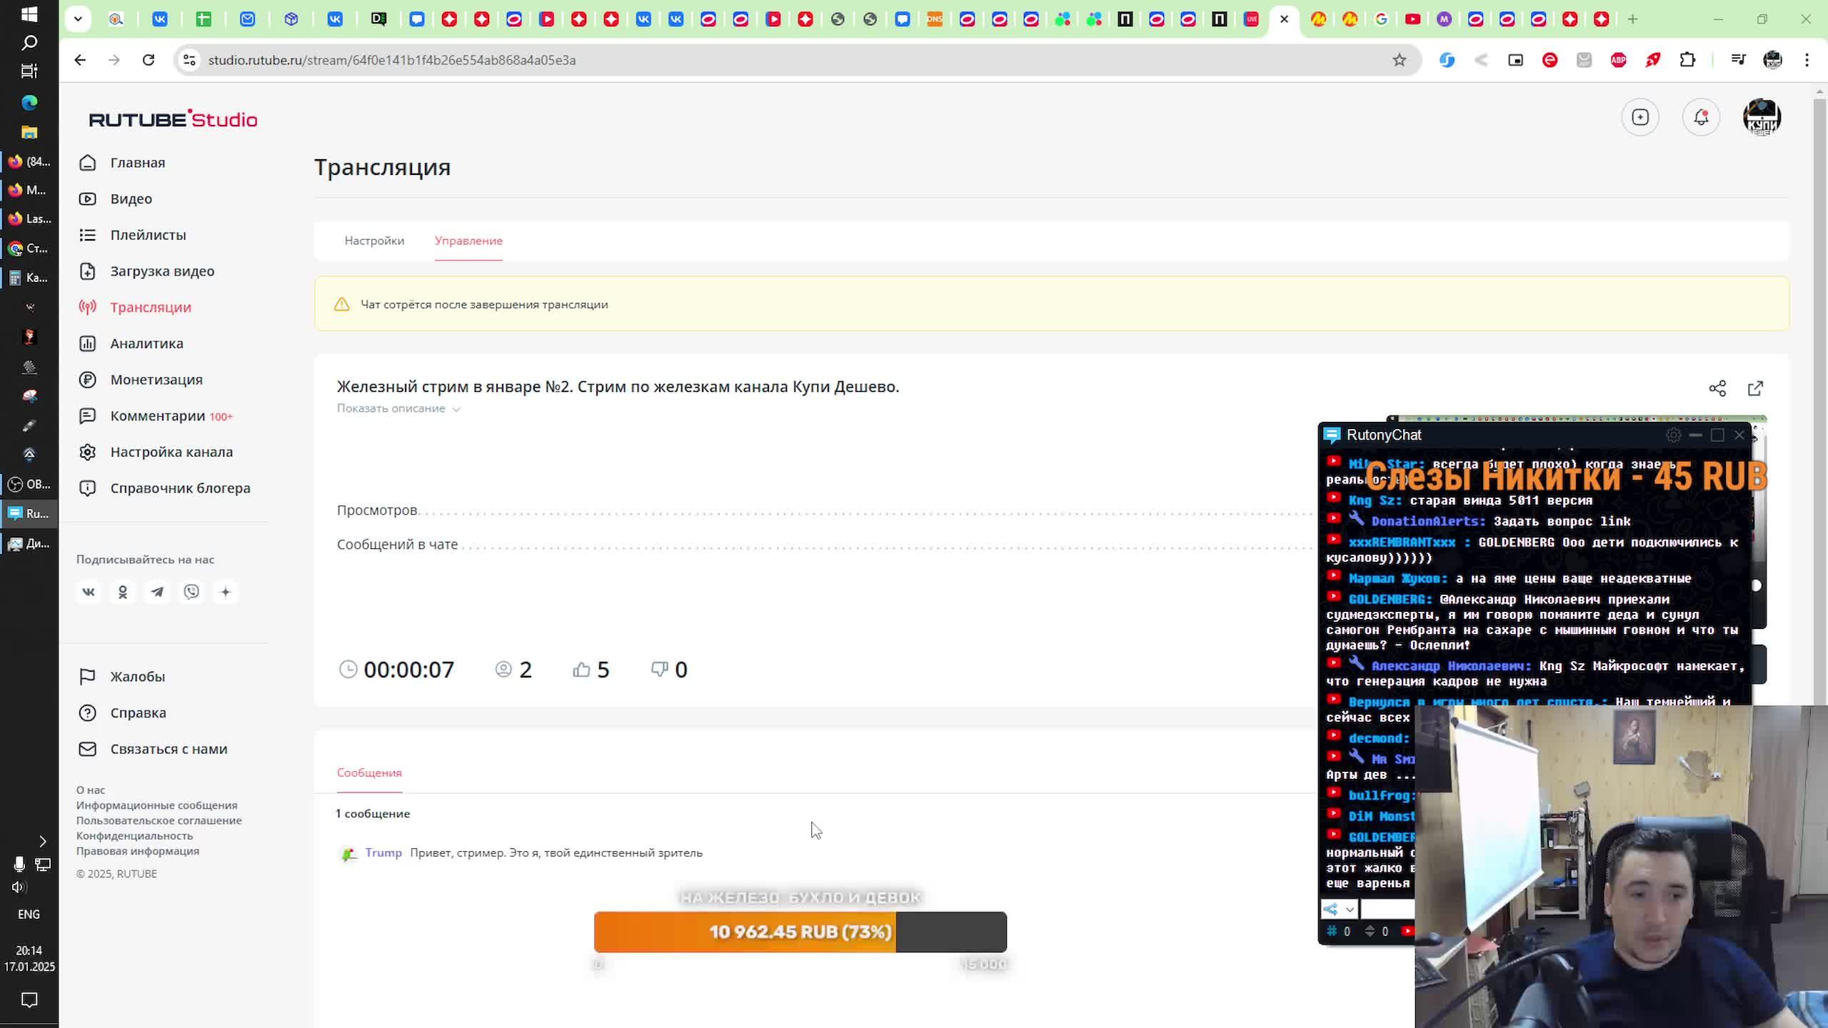Screen dimensions: 1828x1028
Task: Open the notifications bell
Action: coord(1701,117)
